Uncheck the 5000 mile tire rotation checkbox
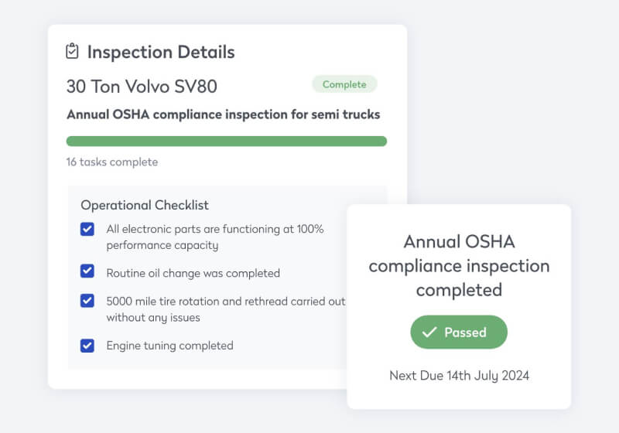This screenshot has height=433, width=619. (87, 302)
